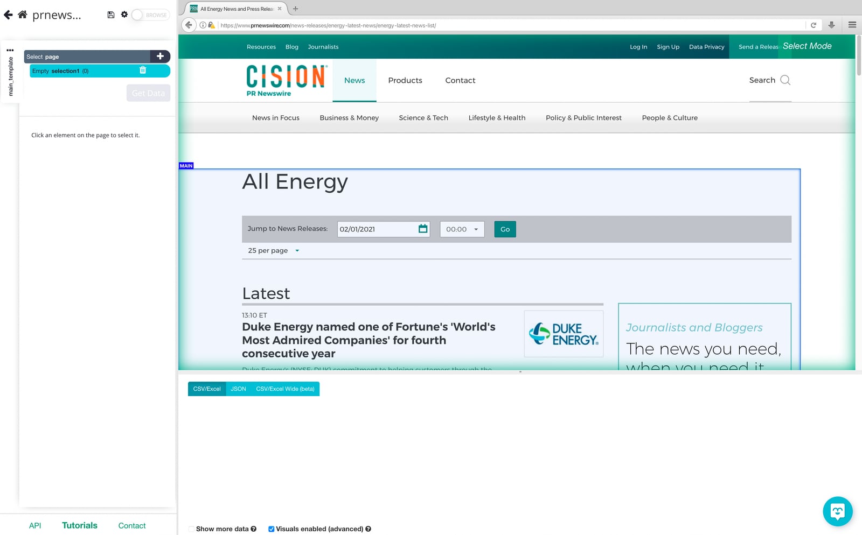Open Data Privacy link

coord(707,47)
